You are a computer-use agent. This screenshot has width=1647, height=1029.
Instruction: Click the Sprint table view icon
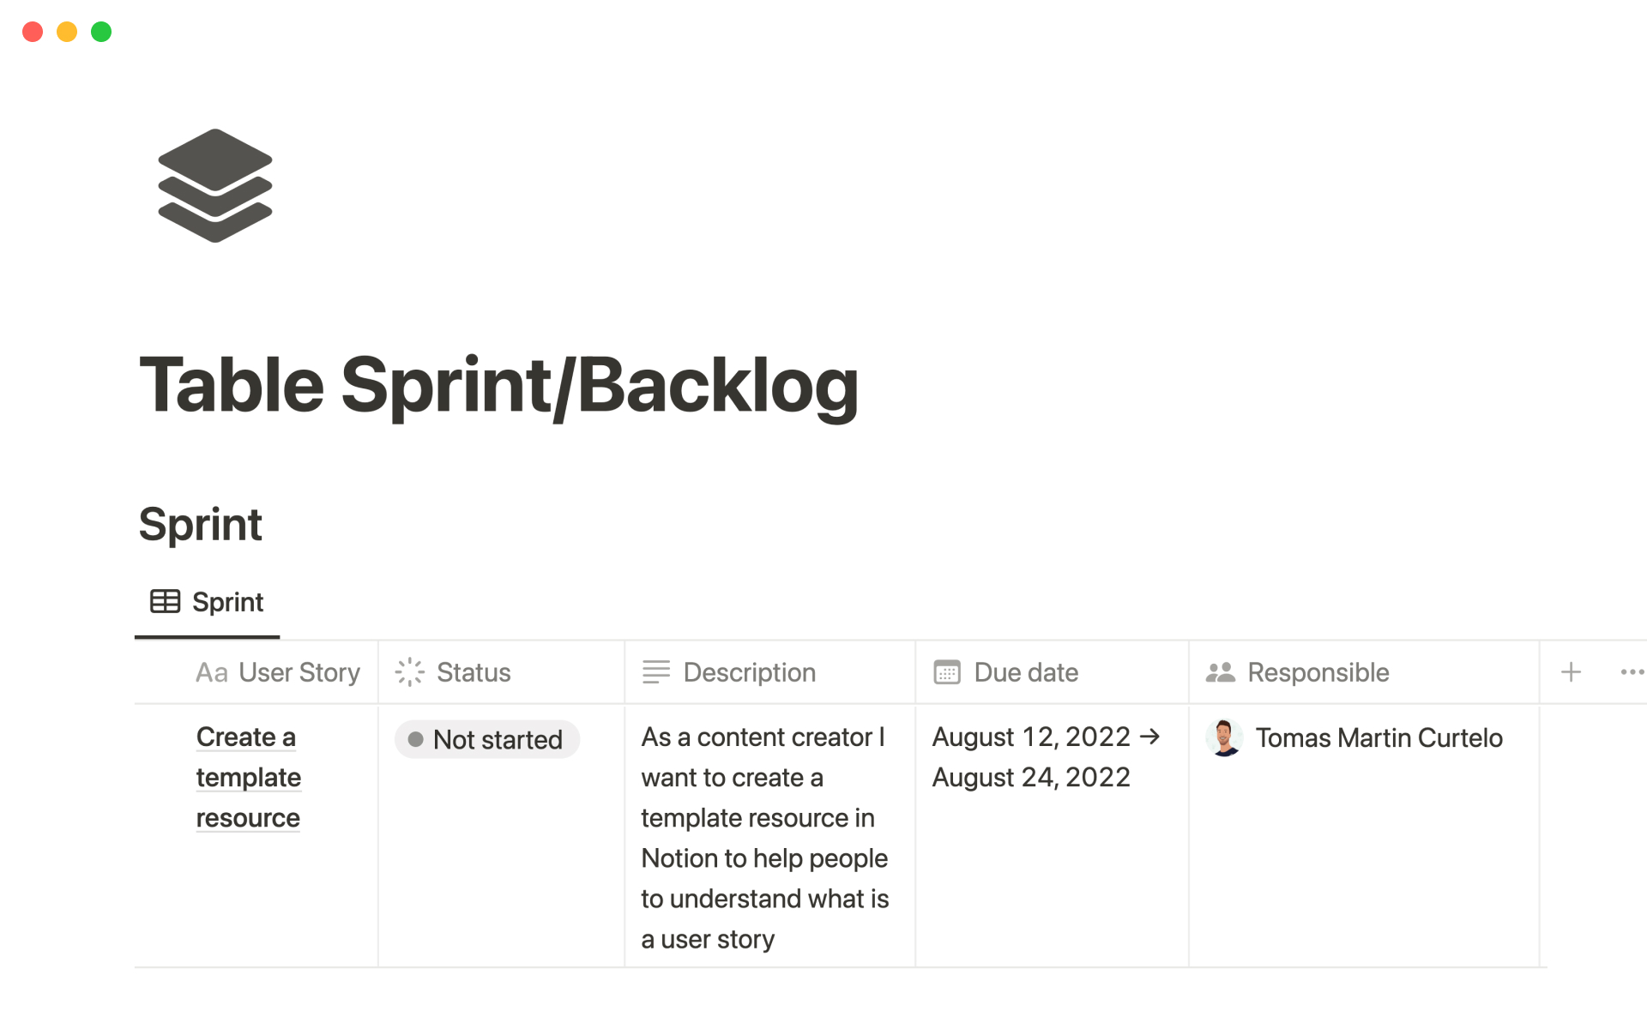point(165,602)
